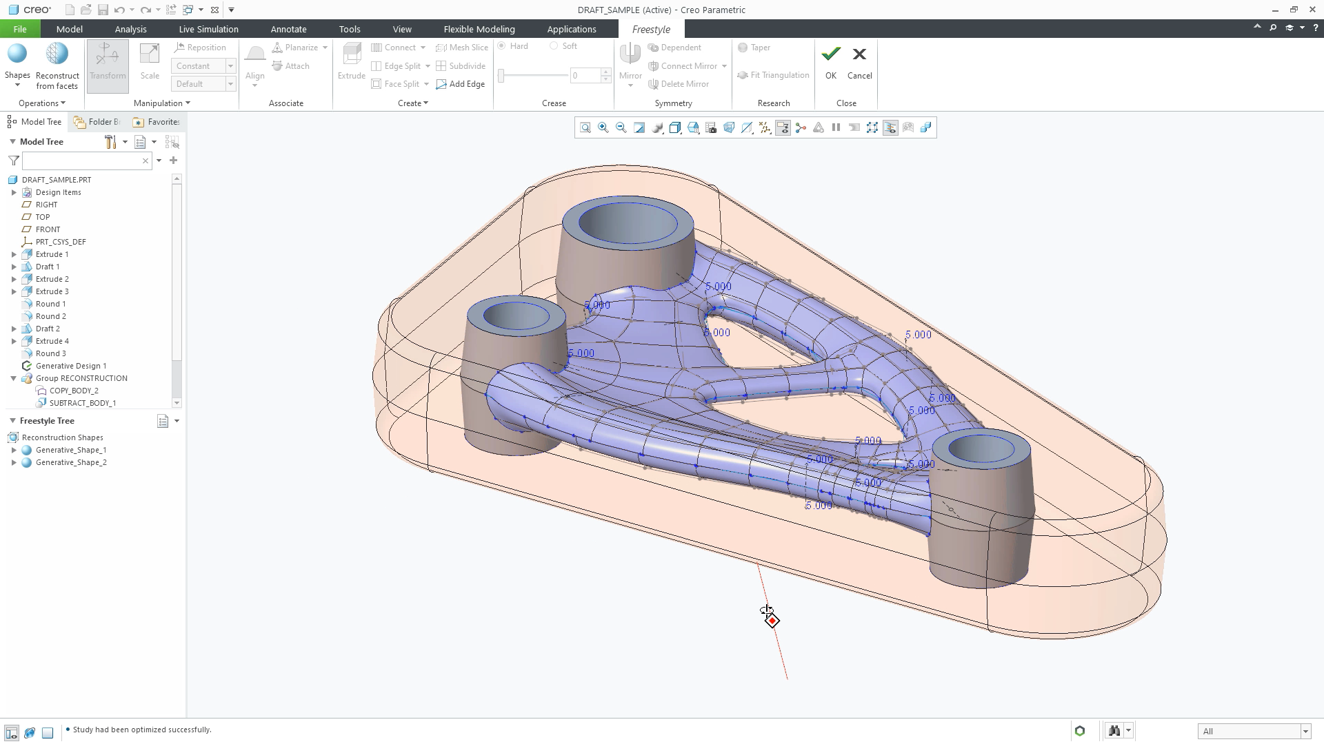Image resolution: width=1324 pixels, height=744 pixels.
Task: Open tree columns display icon
Action: coord(141,142)
